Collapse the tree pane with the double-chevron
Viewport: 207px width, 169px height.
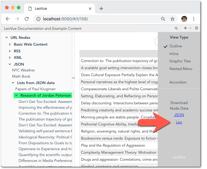click(74, 78)
